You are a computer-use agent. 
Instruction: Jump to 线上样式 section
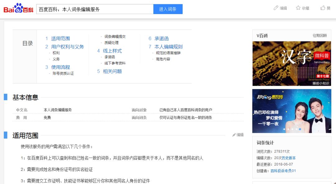pyautogui.click(x=112, y=51)
